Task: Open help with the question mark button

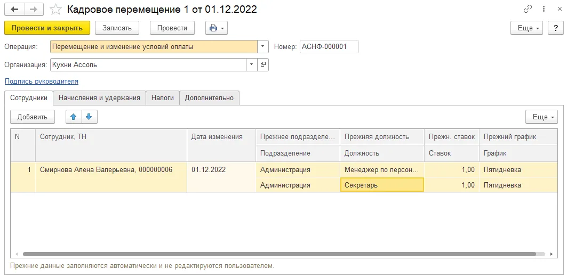Action: pyautogui.click(x=556, y=28)
